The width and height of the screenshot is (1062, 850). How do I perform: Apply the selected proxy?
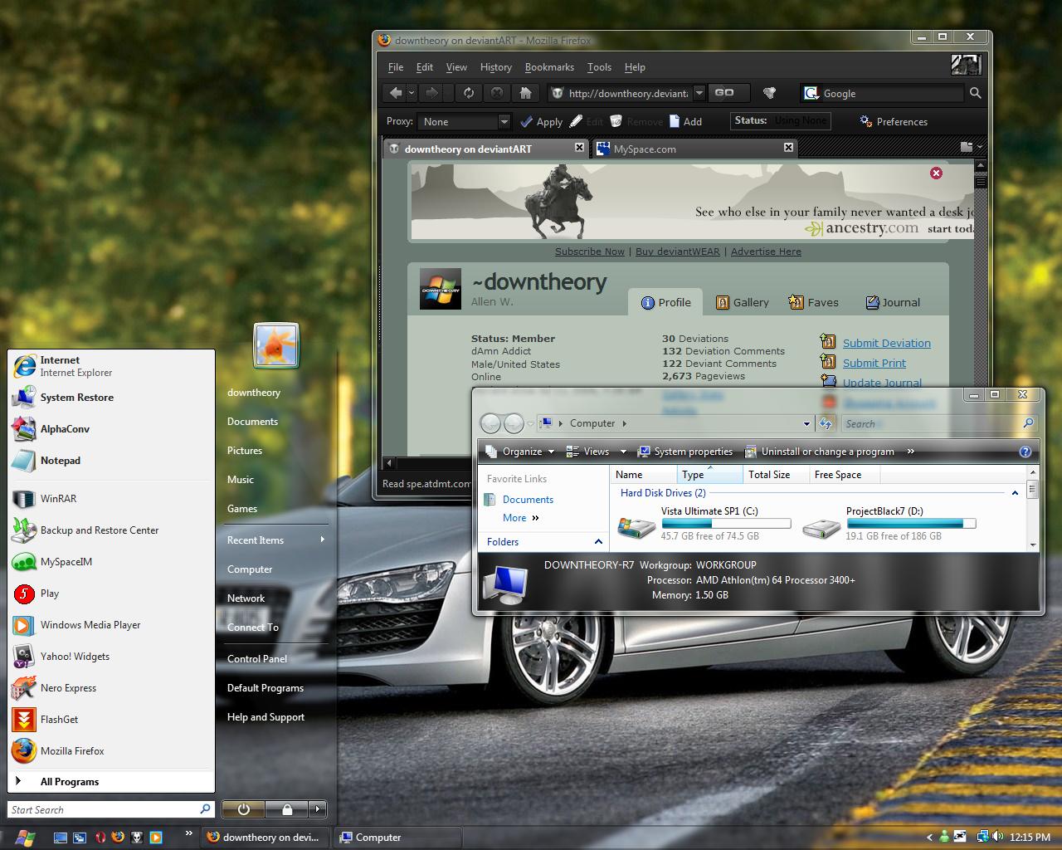pyautogui.click(x=541, y=121)
